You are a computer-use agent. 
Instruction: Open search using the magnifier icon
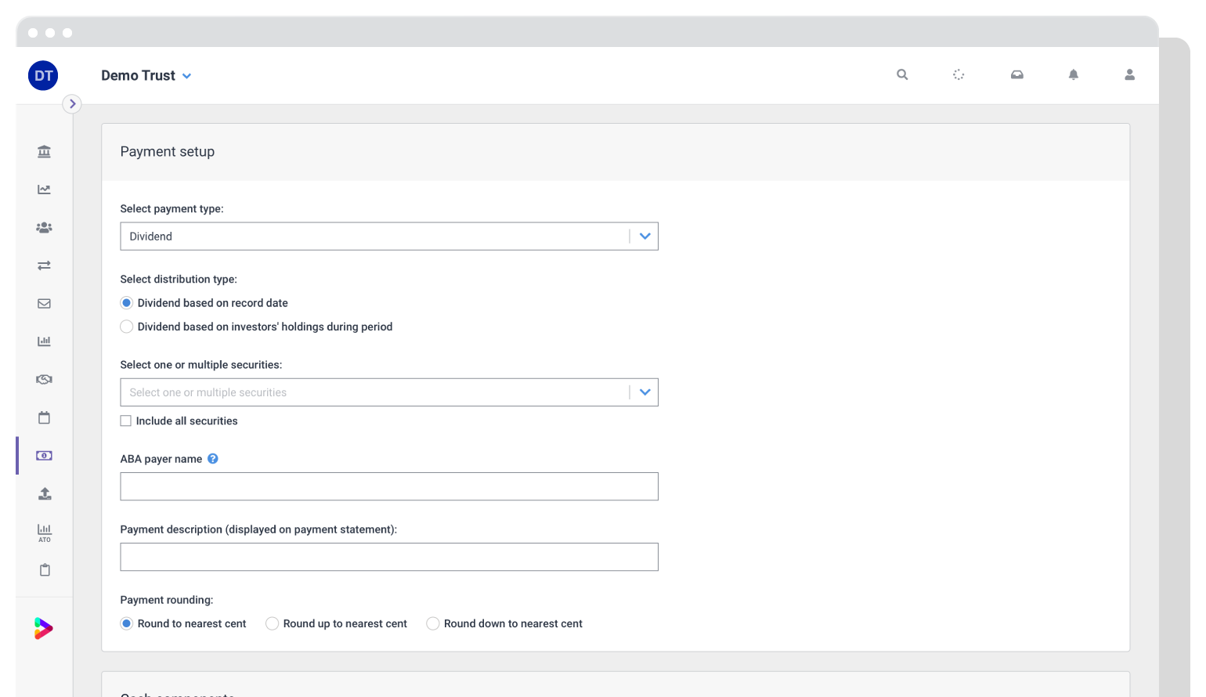(901, 74)
